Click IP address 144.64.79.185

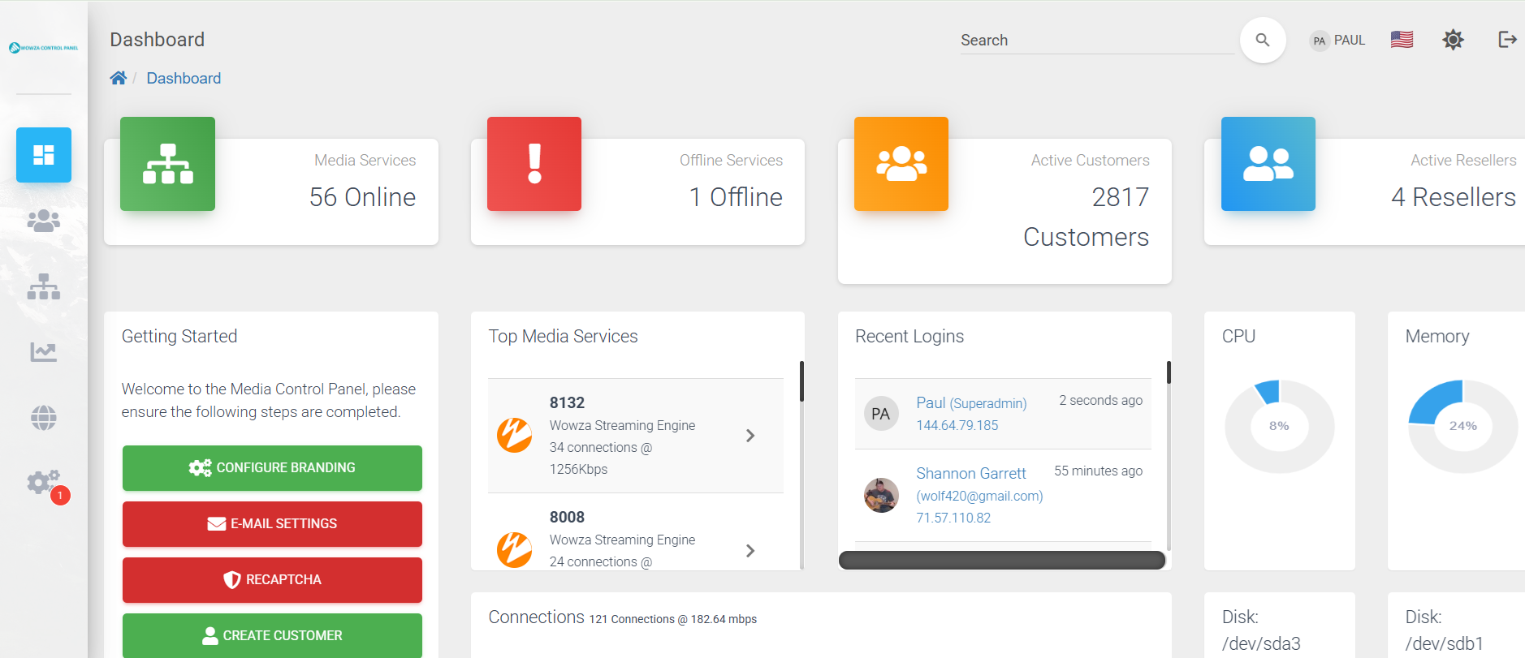point(957,425)
